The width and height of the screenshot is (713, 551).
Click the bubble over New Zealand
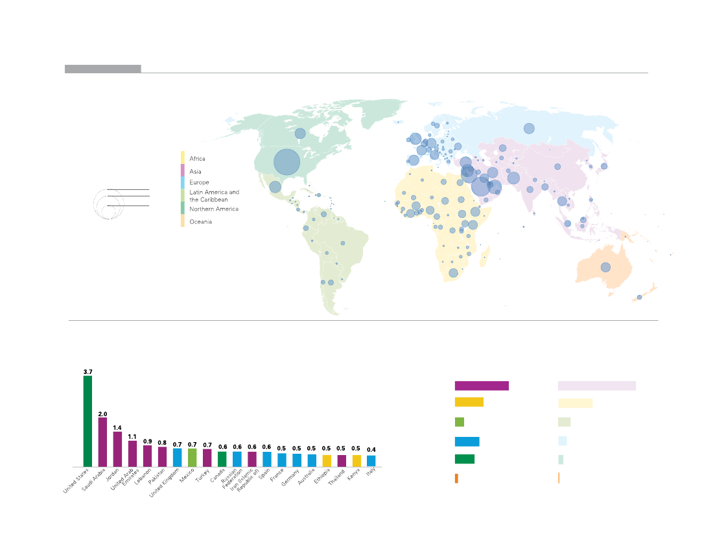coord(639,298)
